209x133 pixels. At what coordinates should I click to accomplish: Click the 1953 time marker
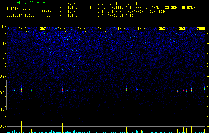[x=62, y=28]
